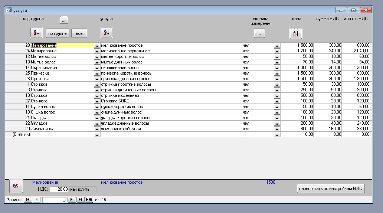
Task: Click the red crossed icon at bottom left
Action: pos(16,186)
